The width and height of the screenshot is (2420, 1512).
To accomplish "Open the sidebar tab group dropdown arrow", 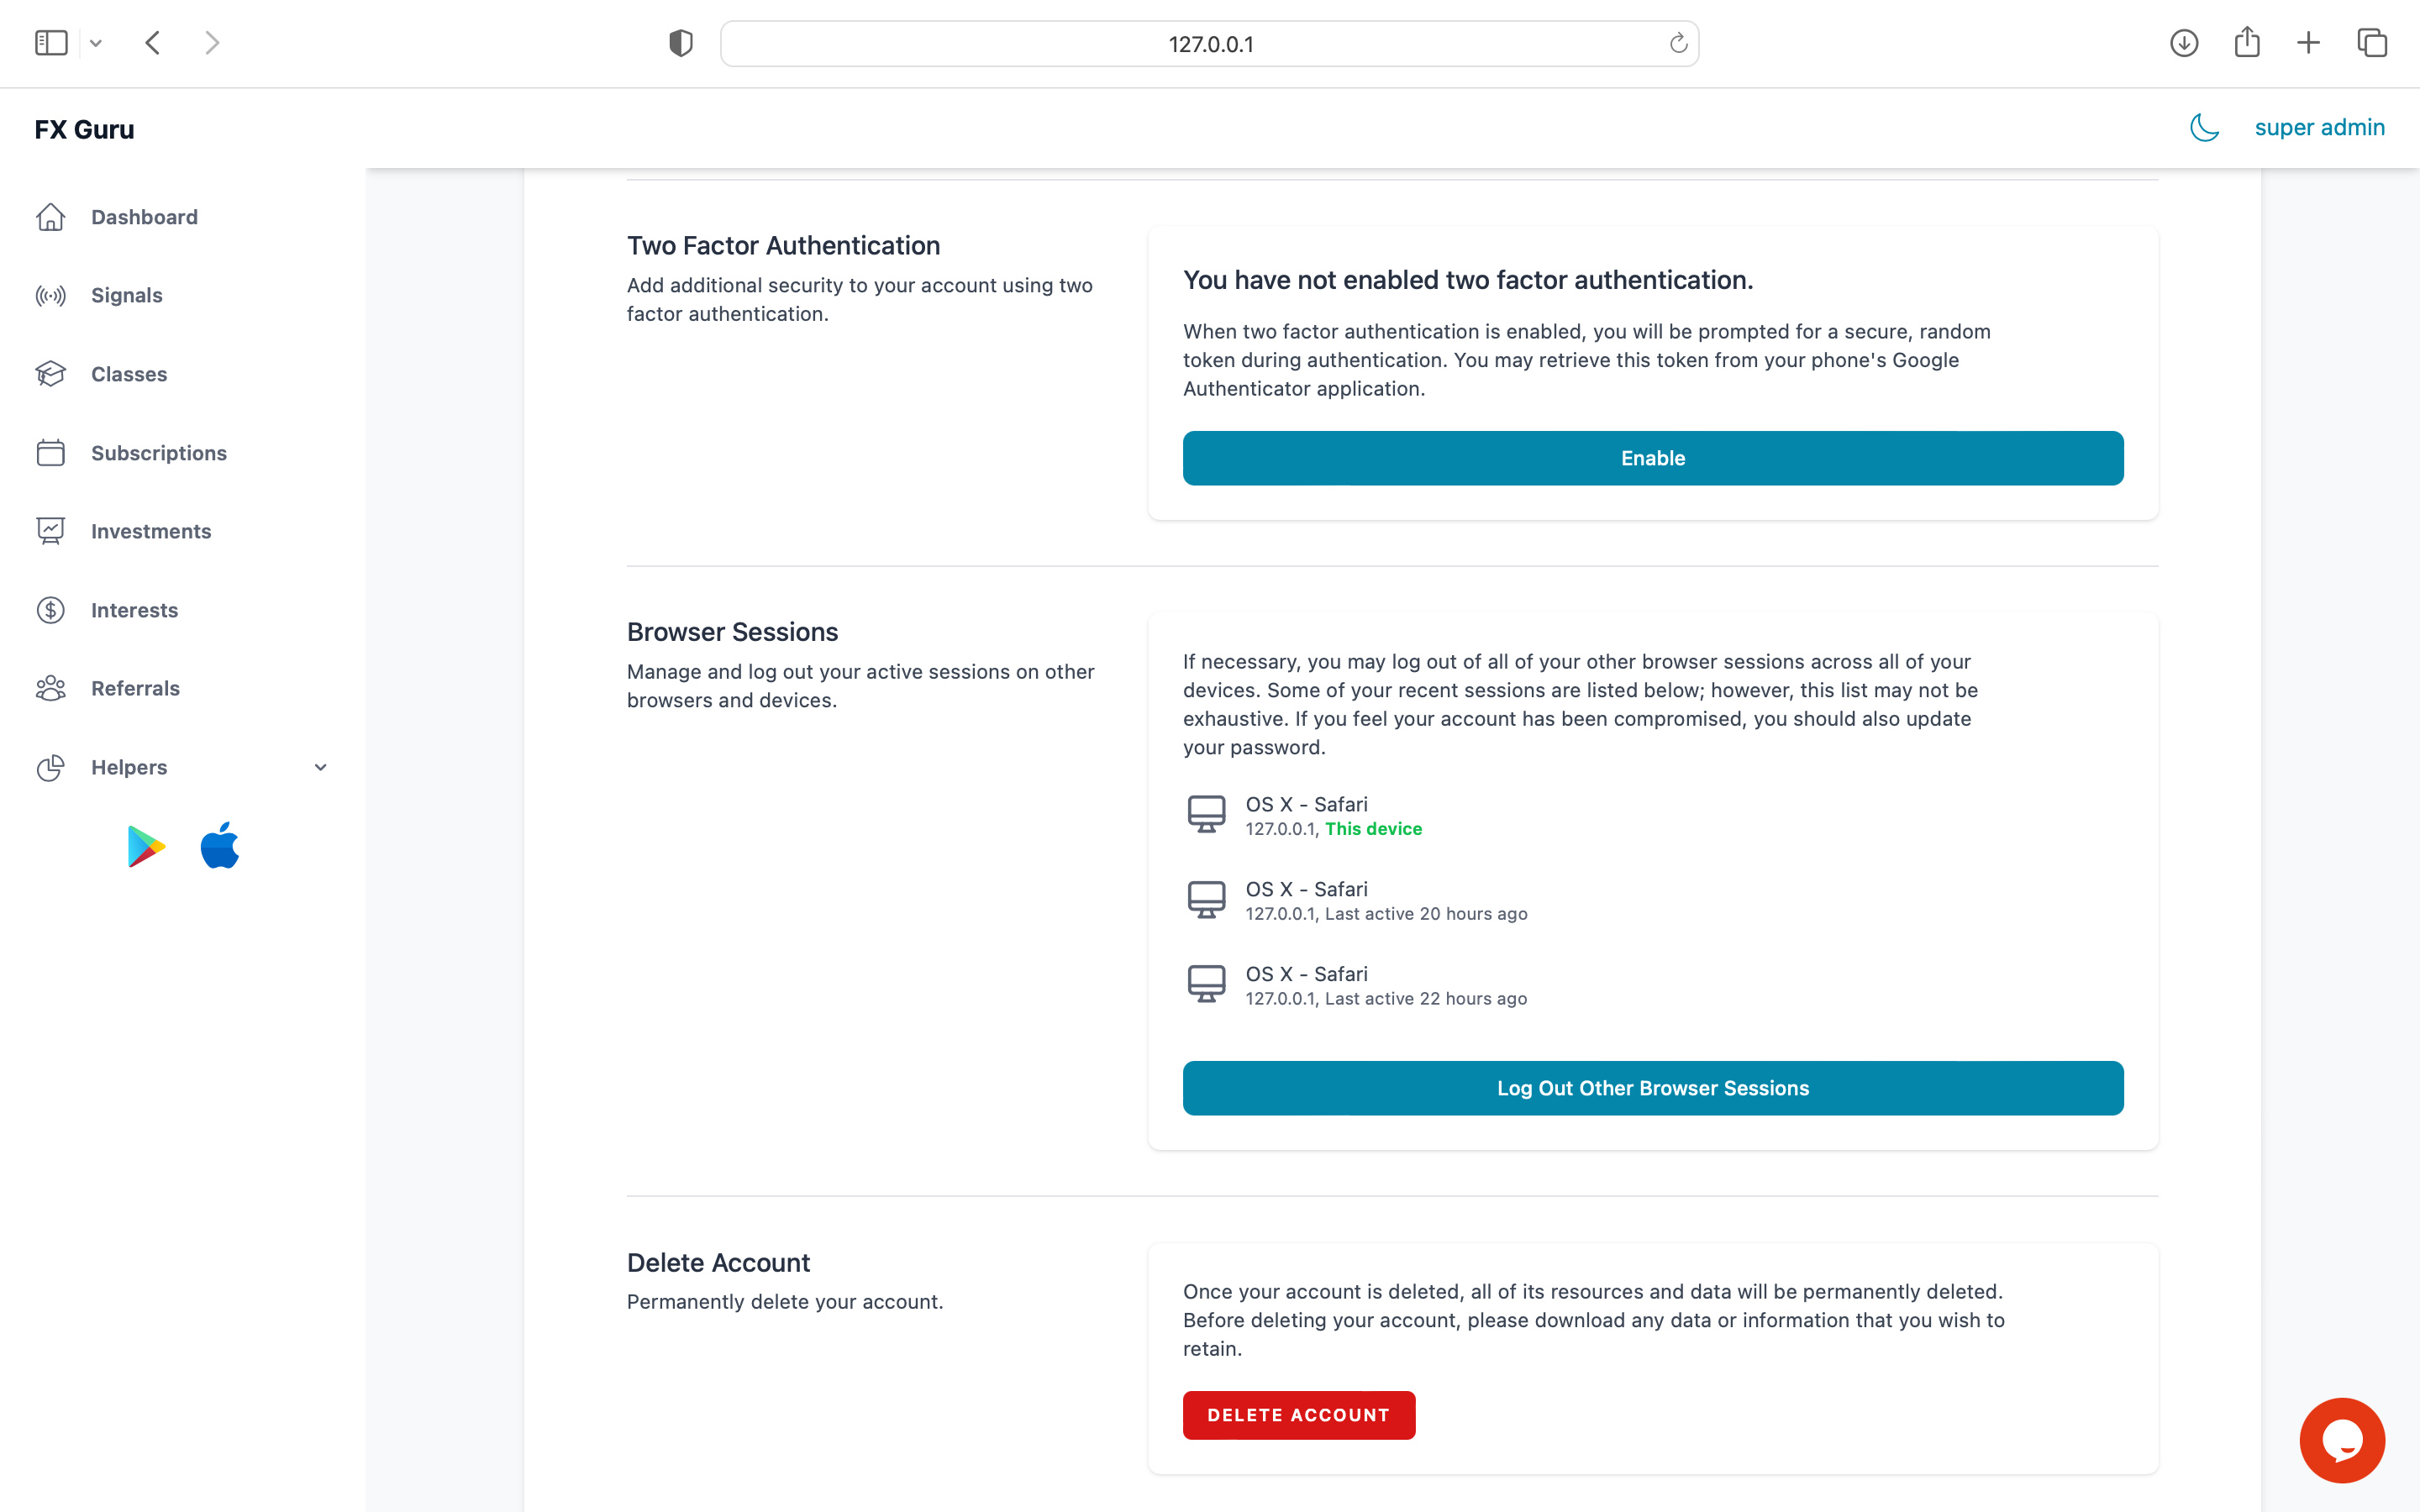I will pos(96,43).
